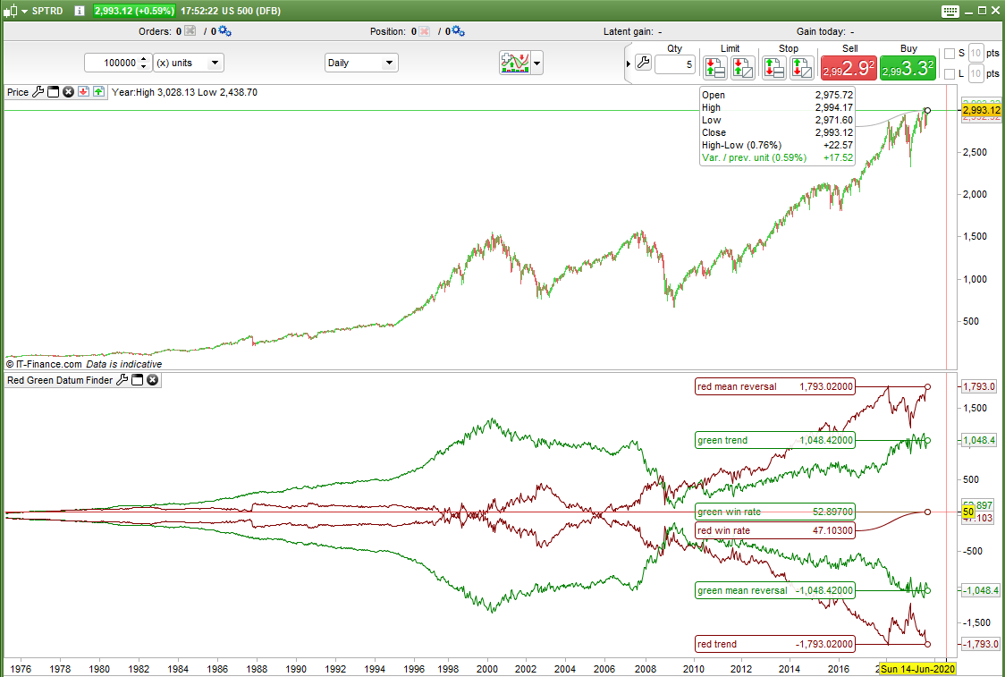Click the Stop order icon with diagonal box

[x=802, y=67]
